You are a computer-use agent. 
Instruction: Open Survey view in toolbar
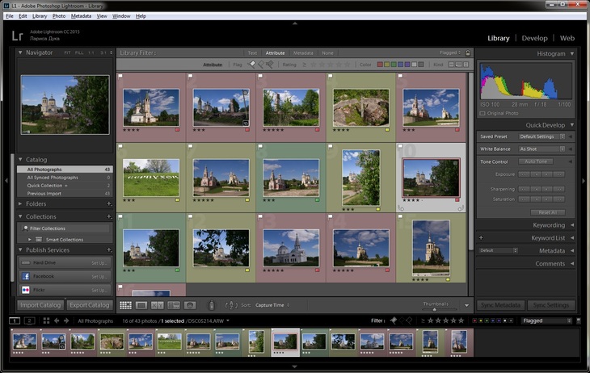[x=174, y=305]
